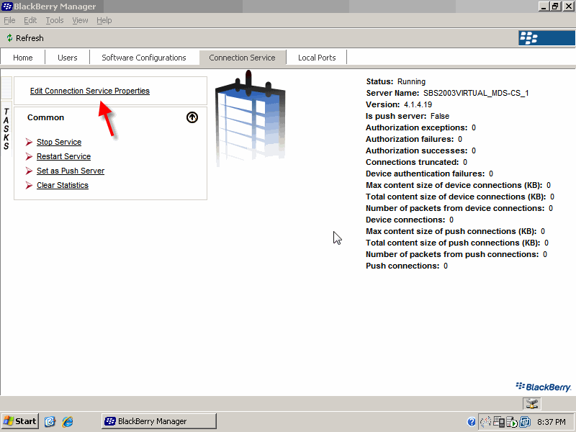
Task: Close the BlackBerry Manager window
Action: (x=568, y=6)
